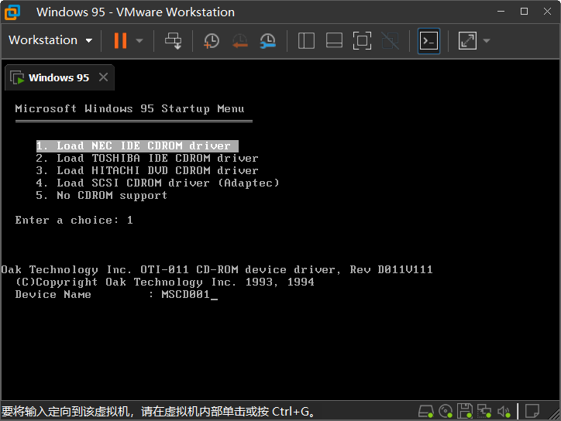Click the hard disk status icon

(425, 411)
